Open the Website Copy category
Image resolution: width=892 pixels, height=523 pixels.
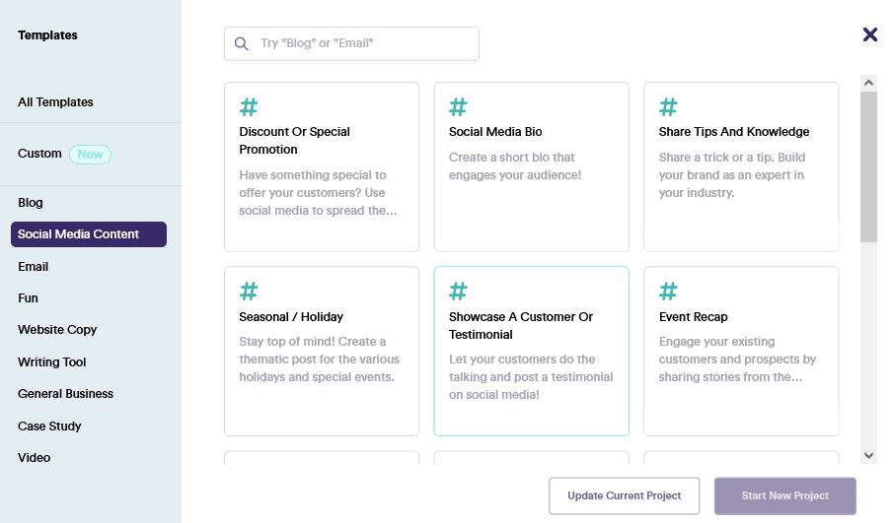pyautogui.click(x=57, y=330)
